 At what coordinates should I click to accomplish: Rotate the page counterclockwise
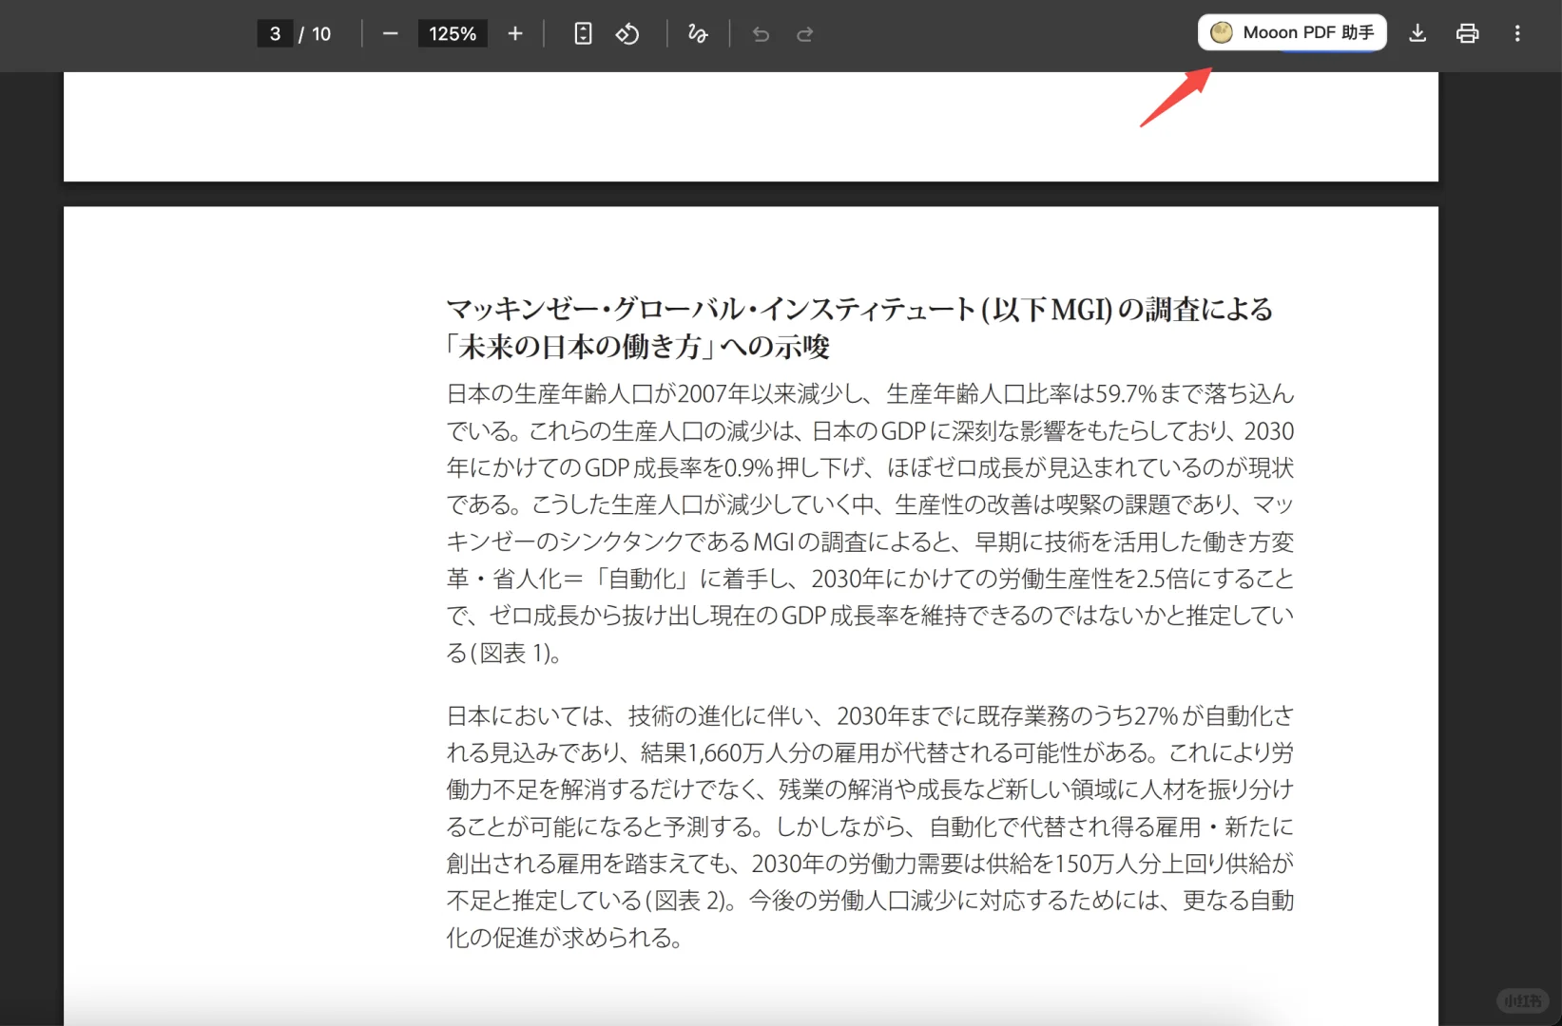[627, 33]
